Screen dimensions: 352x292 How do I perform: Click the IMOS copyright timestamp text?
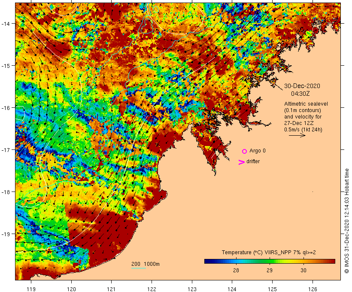pos(346,221)
